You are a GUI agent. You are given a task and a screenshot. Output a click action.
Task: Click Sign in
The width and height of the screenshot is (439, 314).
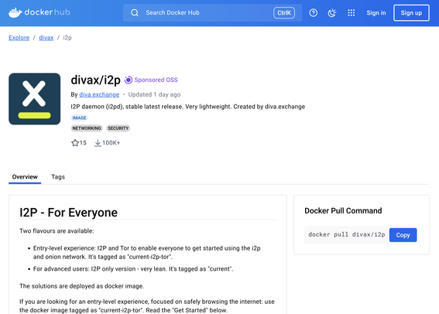click(376, 13)
